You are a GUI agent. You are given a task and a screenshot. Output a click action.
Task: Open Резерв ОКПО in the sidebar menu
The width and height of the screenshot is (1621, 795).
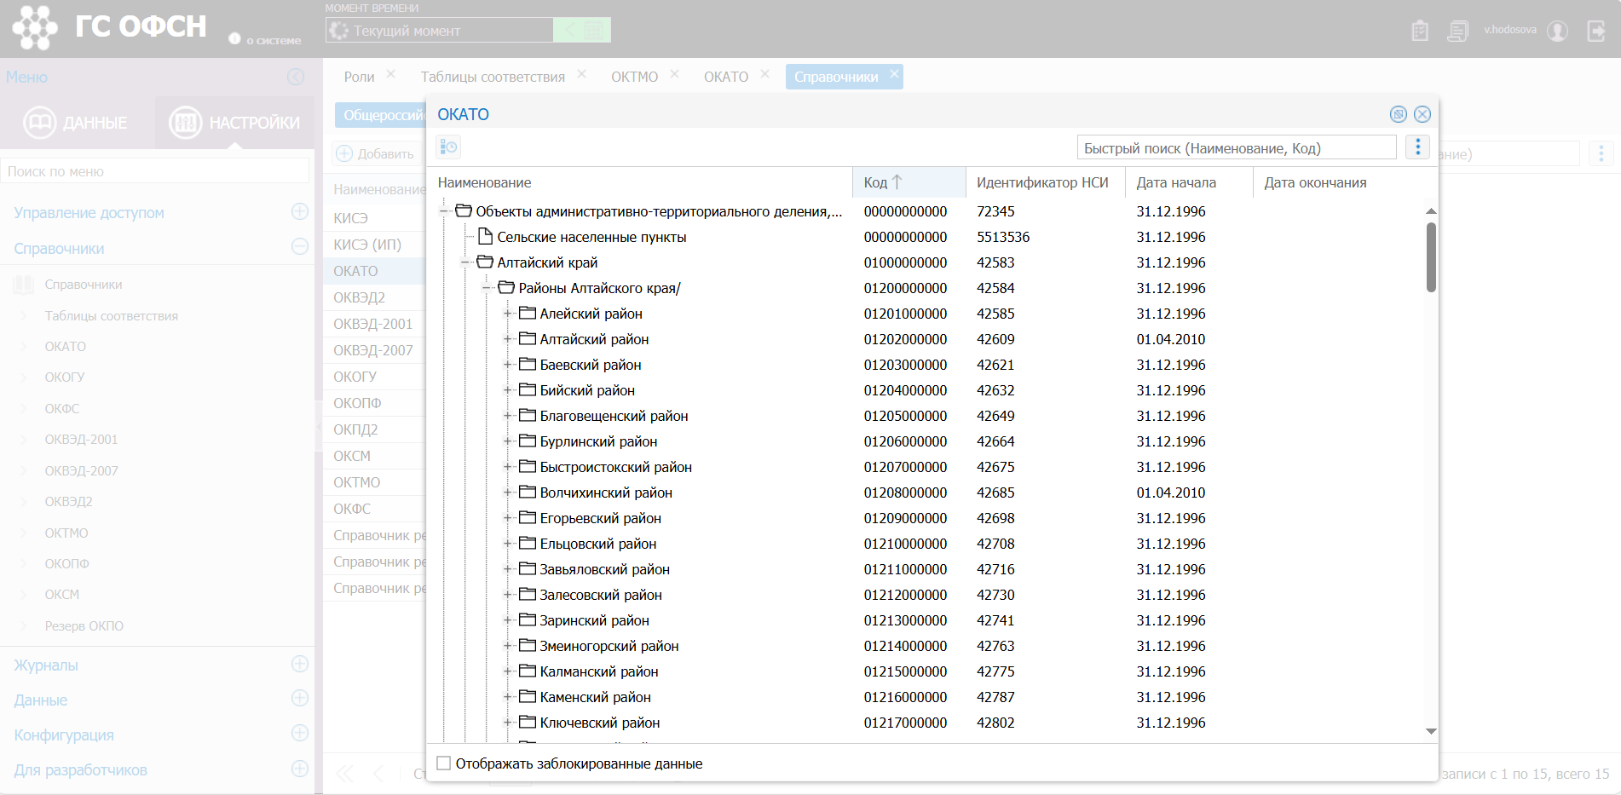click(x=84, y=625)
